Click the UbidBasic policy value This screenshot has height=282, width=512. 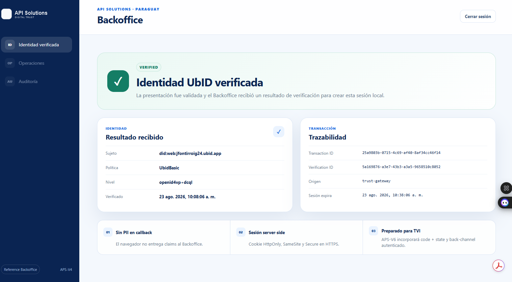pyautogui.click(x=169, y=168)
